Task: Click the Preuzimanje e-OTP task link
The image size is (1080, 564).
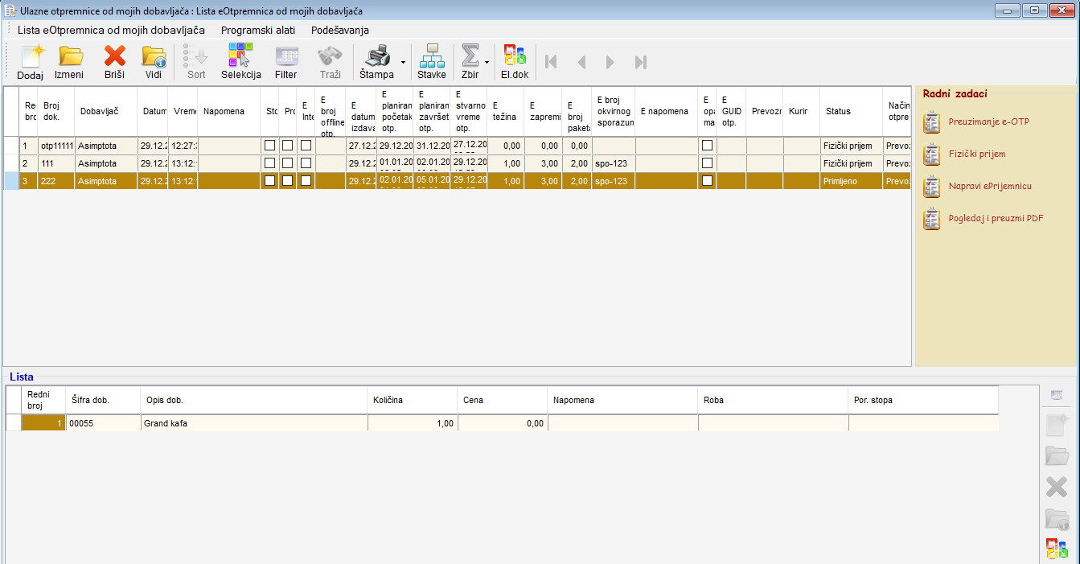Action: (988, 121)
